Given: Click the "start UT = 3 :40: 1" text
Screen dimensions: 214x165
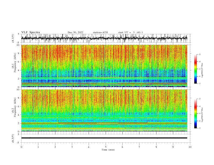Looking at the screenshot, I should coord(131,32).
